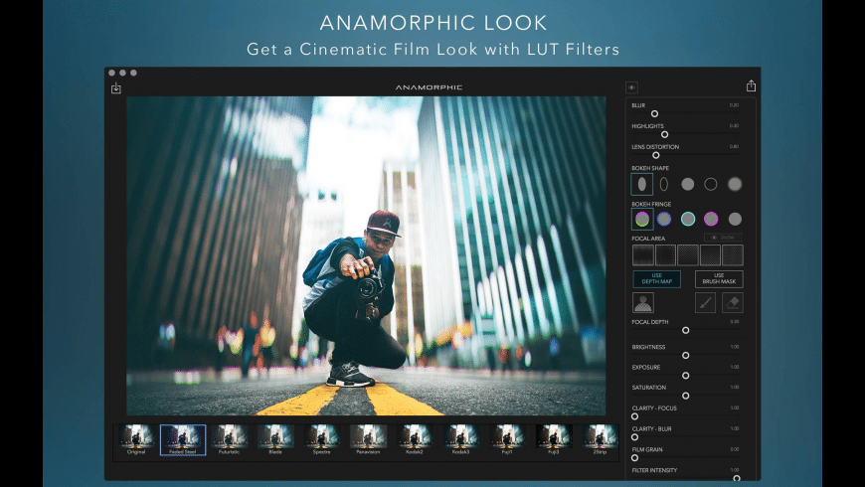The width and height of the screenshot is (865, 487).
Task: Click the Film Grain slider handle
Action: tap(635, 458)
